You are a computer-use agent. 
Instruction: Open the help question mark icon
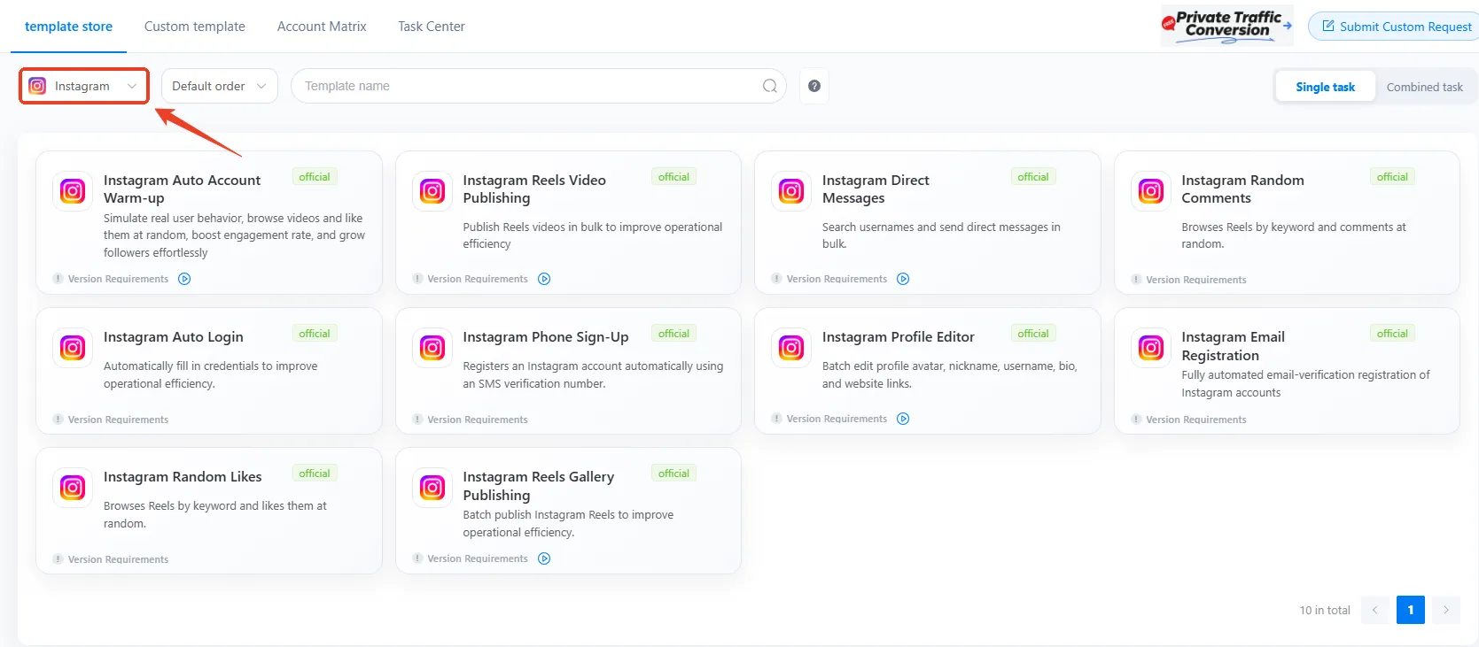(x=814, y=86)
